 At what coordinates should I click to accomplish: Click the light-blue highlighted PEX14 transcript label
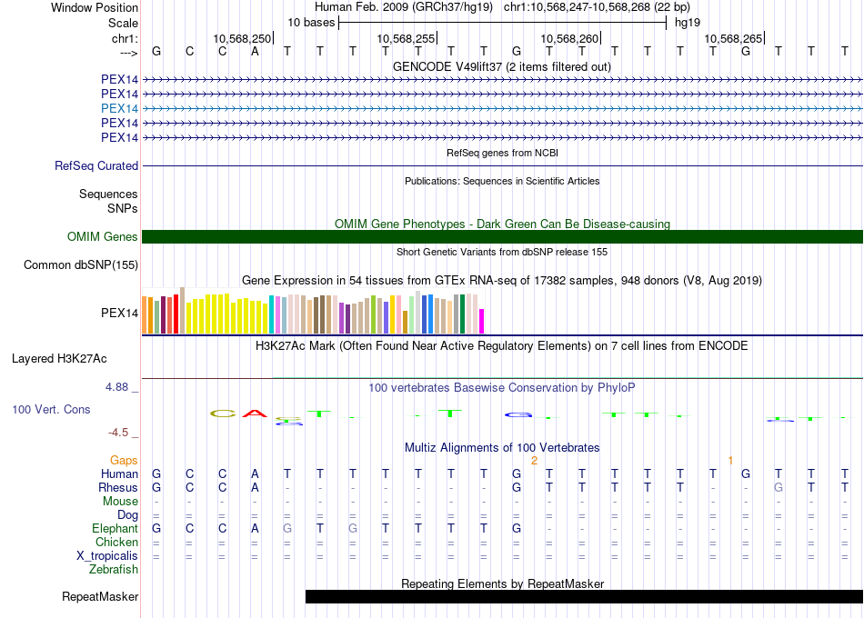pyautogui.click(x=120, y=108)
